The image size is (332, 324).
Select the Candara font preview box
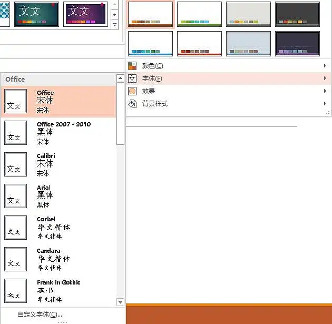coord(15,259)
